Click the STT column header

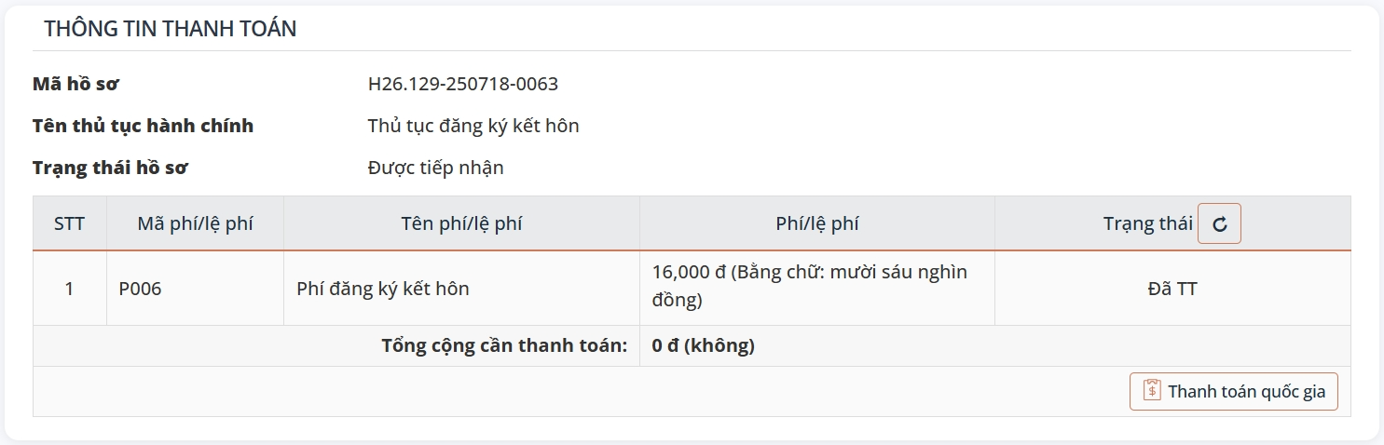pyautogui.click(x=69, y=223)
